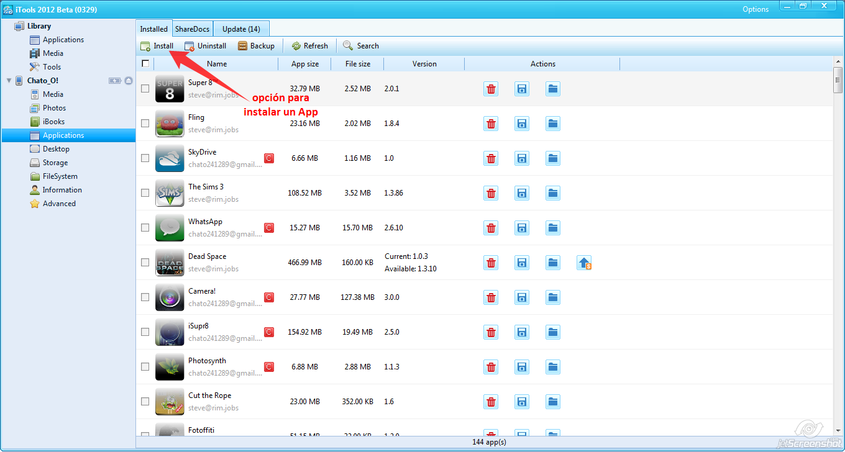845x452 pixels.
Task: Collapse the Chato_O! device tree
Action: [x=9, y=81]
